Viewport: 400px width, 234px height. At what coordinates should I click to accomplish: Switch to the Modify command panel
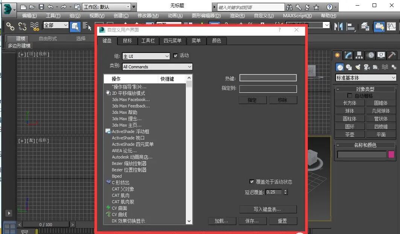[348, 55]
